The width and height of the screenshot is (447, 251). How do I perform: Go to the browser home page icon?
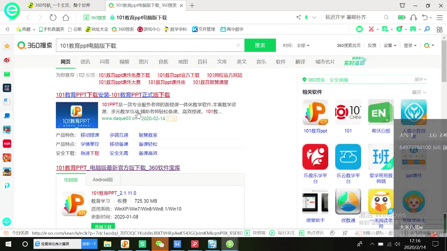66,17
